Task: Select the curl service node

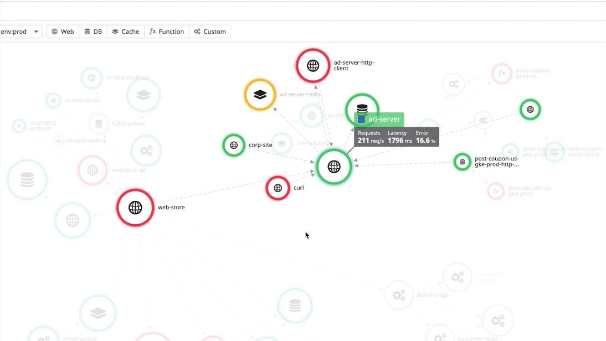Action: [x=278, y=188]
